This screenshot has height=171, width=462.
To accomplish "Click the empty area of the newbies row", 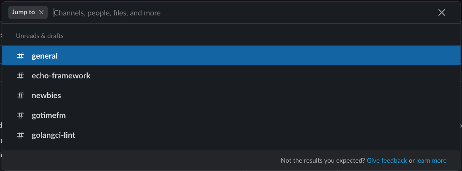I will (x=259, y=95).
